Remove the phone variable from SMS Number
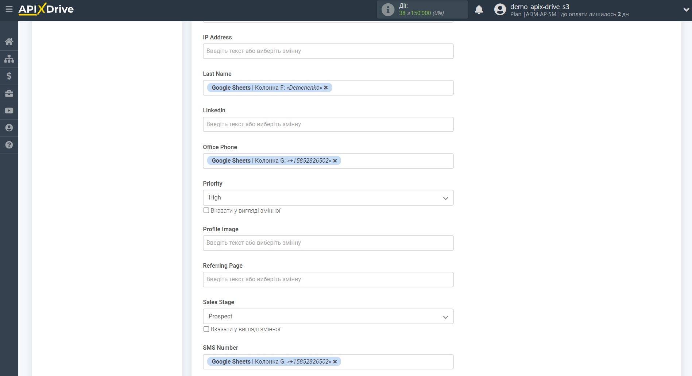Screen dimensions: 692x376 [x=335, y=362]
